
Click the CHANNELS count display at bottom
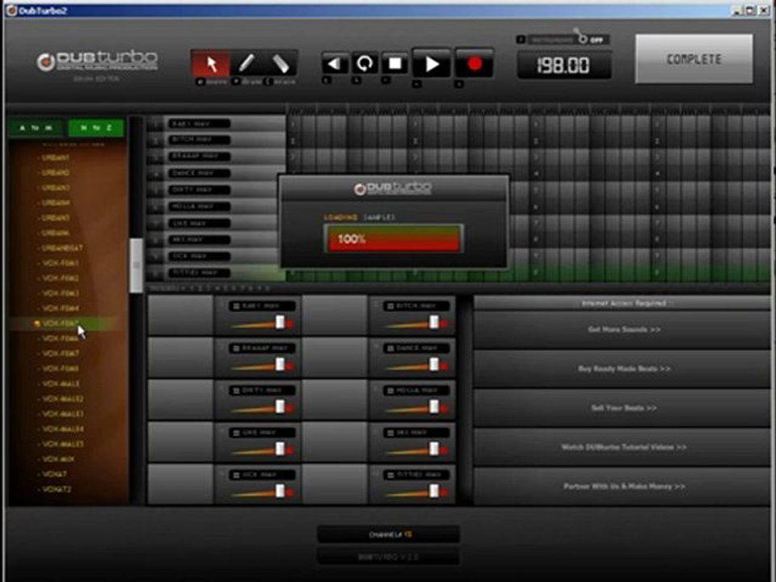[x=389, y=534]
